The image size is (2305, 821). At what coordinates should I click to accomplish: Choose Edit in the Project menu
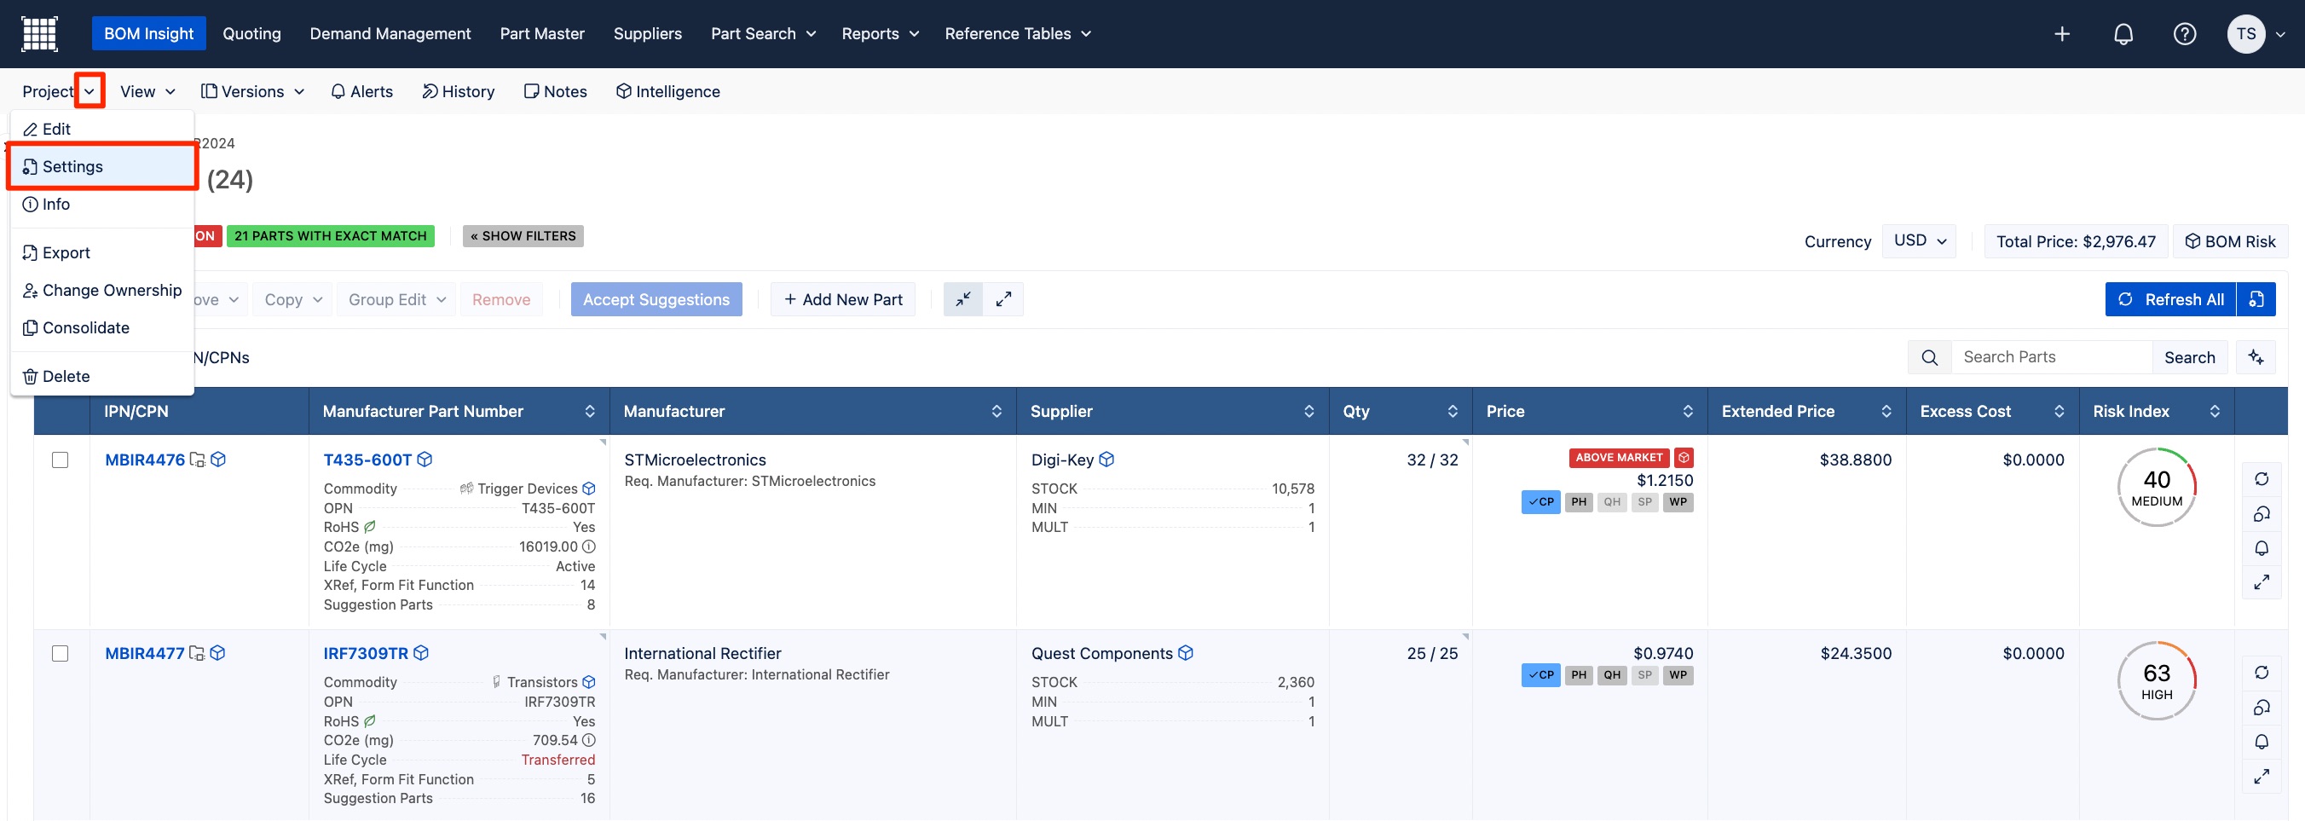[102, 129]
